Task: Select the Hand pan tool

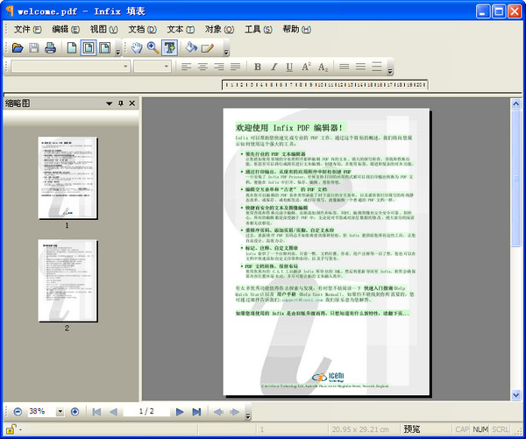Action: (x=137, y=47)
